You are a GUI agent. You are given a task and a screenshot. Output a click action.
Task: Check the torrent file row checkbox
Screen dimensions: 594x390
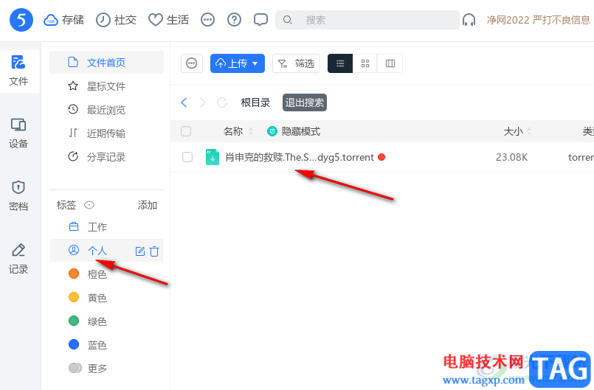[x=187, y=157]
